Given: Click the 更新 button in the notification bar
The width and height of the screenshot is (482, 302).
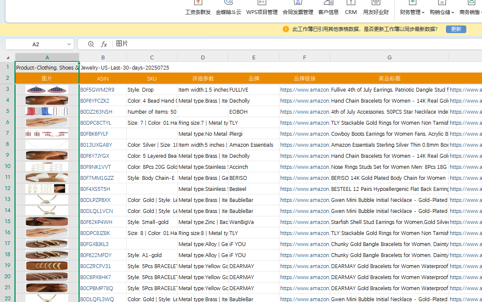Looking at the screenshot, I should click(x=456, y=29).
